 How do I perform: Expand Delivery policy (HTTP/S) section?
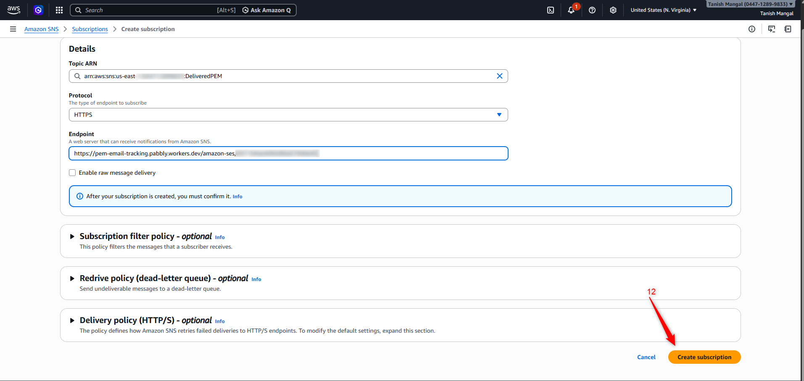click(x=72, y=321)
